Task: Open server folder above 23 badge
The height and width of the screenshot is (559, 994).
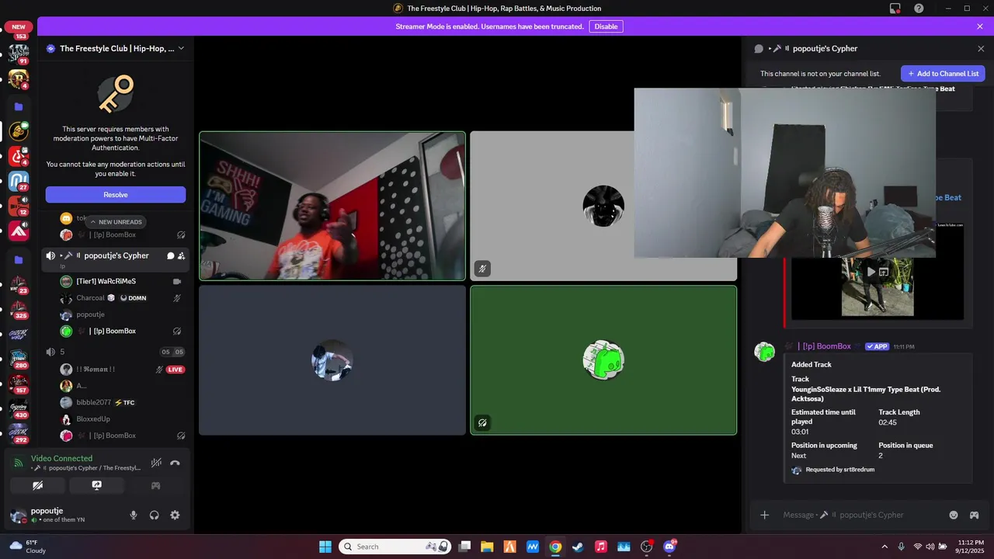Action: 19,259
